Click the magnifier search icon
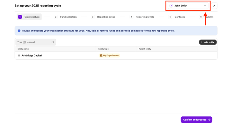This screenshot has width=232, height=124. click(x=53, y=42)
